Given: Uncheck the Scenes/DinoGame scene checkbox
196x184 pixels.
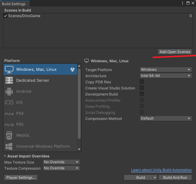Looking at the screenshot, I should (6, 16).
